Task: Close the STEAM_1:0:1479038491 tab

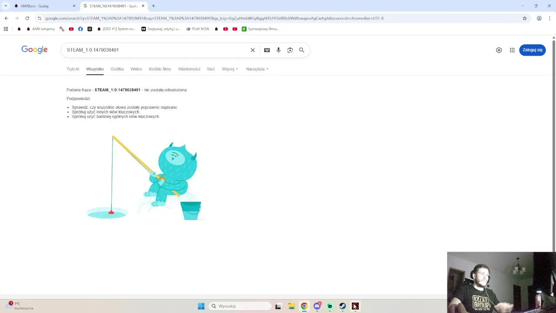Action: click(x=143, y=6)
